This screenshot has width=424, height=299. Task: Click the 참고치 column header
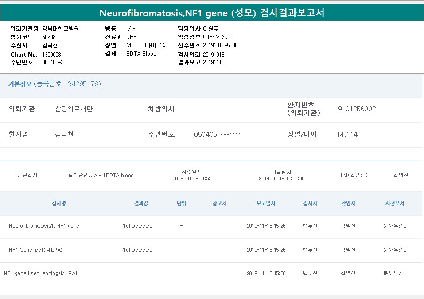pyautogui.click(x=219, y=203)
